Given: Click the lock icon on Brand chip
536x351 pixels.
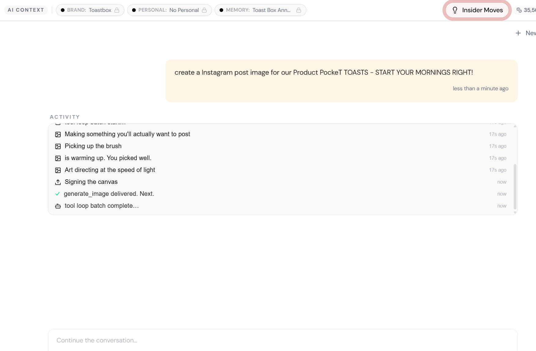Looking at the screenshot, I should point(117,10).
